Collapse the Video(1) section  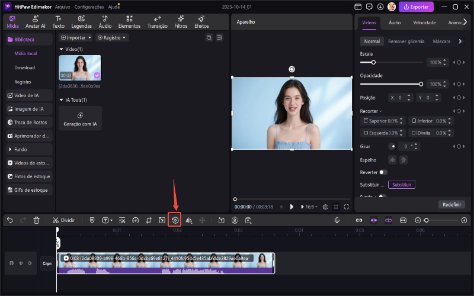[62, 49]
